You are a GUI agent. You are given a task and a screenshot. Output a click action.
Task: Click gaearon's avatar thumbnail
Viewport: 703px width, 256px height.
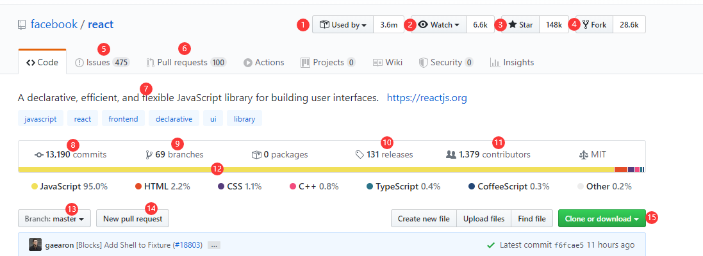[35, 245]
